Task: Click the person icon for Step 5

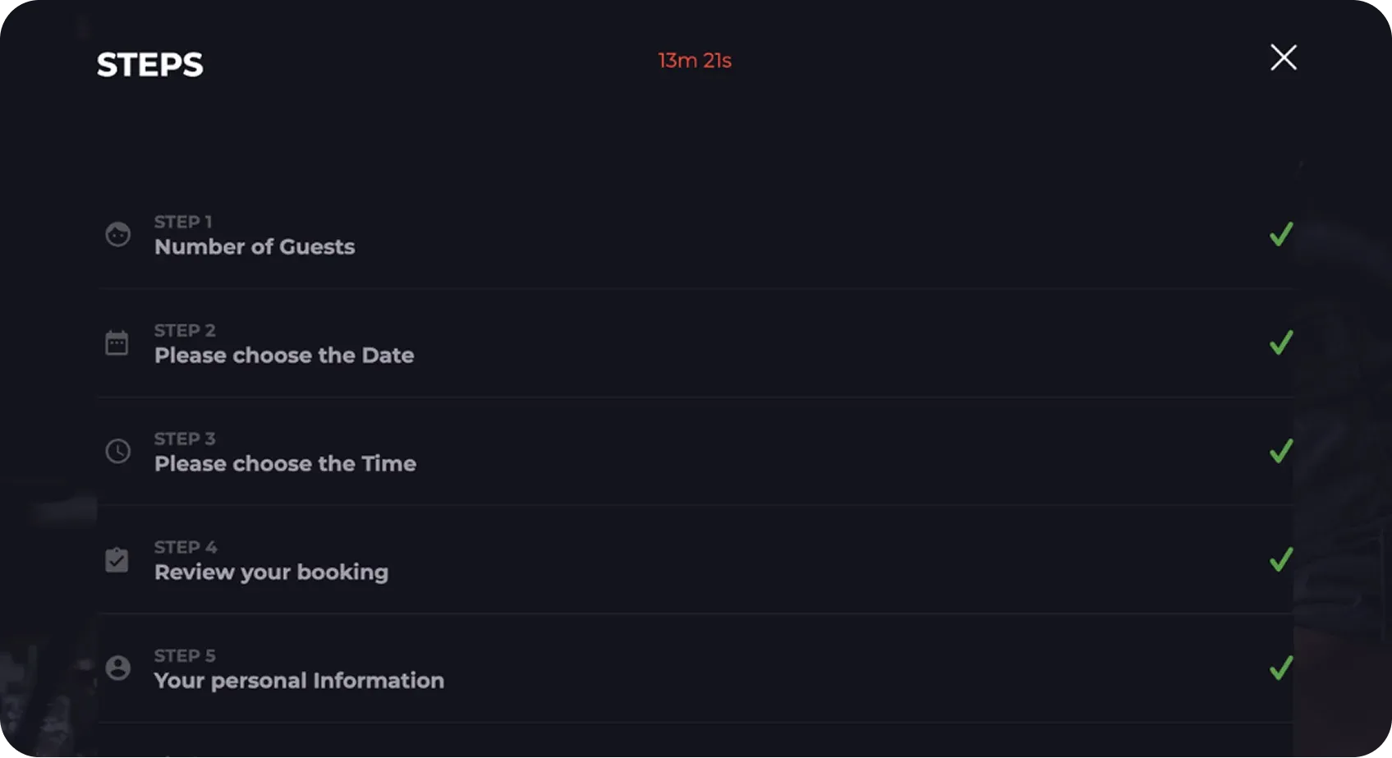Action: point(118,668)
